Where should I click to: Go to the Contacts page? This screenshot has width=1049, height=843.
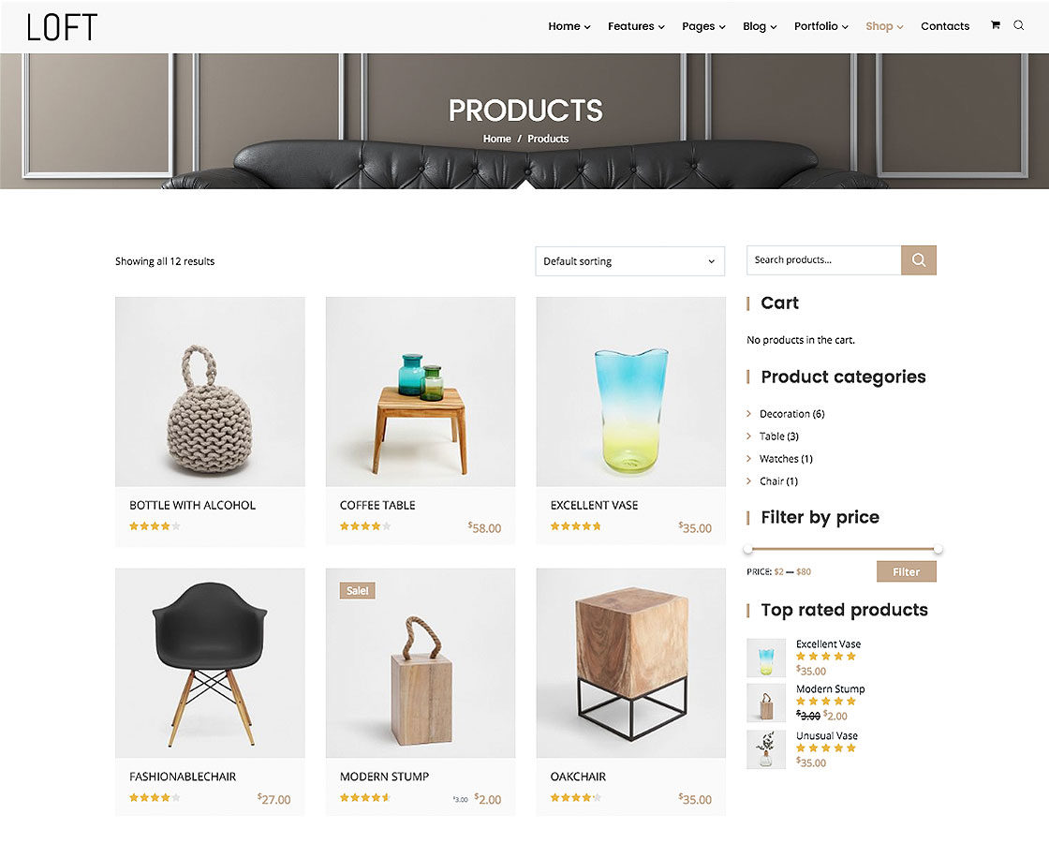click(x=945, y=26)
